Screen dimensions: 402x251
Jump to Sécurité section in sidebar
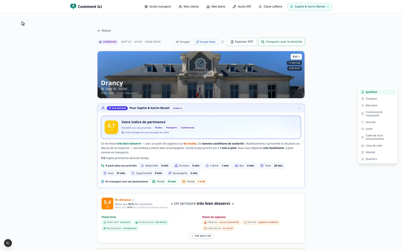(378, 122)
